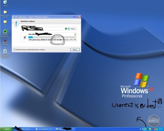Open the Start menu
Image resolution: width=164 pixels, height=131 pixels.
[6, 129]
